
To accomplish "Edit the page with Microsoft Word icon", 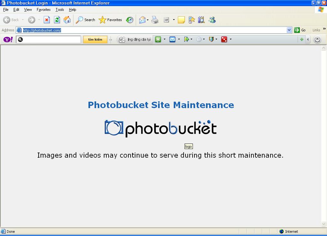I will click(166, 20).
